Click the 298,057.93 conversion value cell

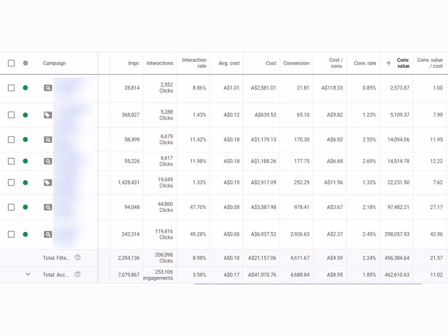click(x=397, y=234)
